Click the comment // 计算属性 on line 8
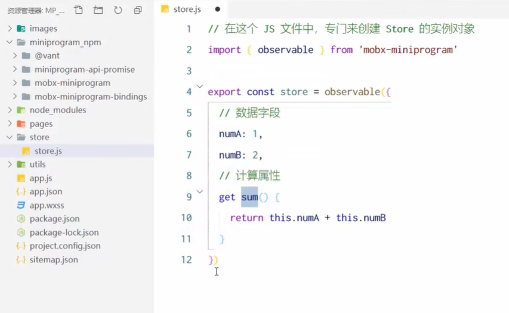The height and width of the screenshot is (313, 509). click(249, 176)
